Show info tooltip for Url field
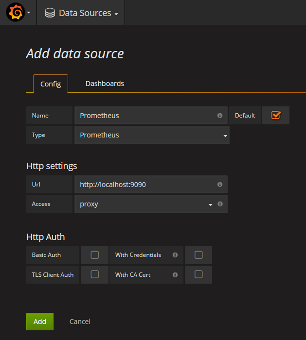This screenshot has height=340, width=306. coord(220,184)
